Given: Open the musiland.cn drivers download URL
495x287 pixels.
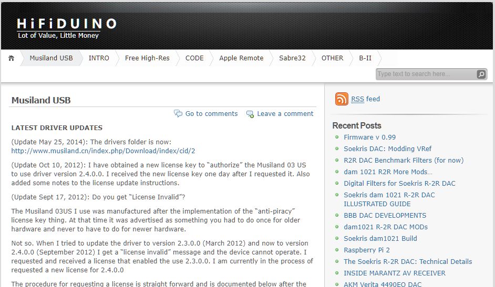Looking at the screenshot, I should [x=103, y=151].
